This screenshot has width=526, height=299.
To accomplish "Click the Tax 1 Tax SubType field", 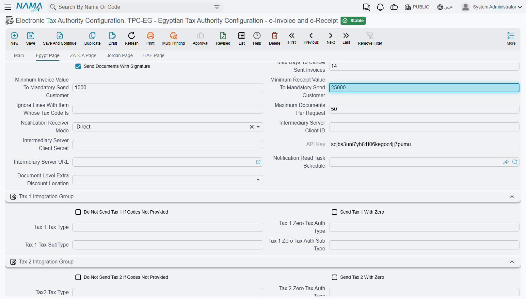I will click(168, 245).
